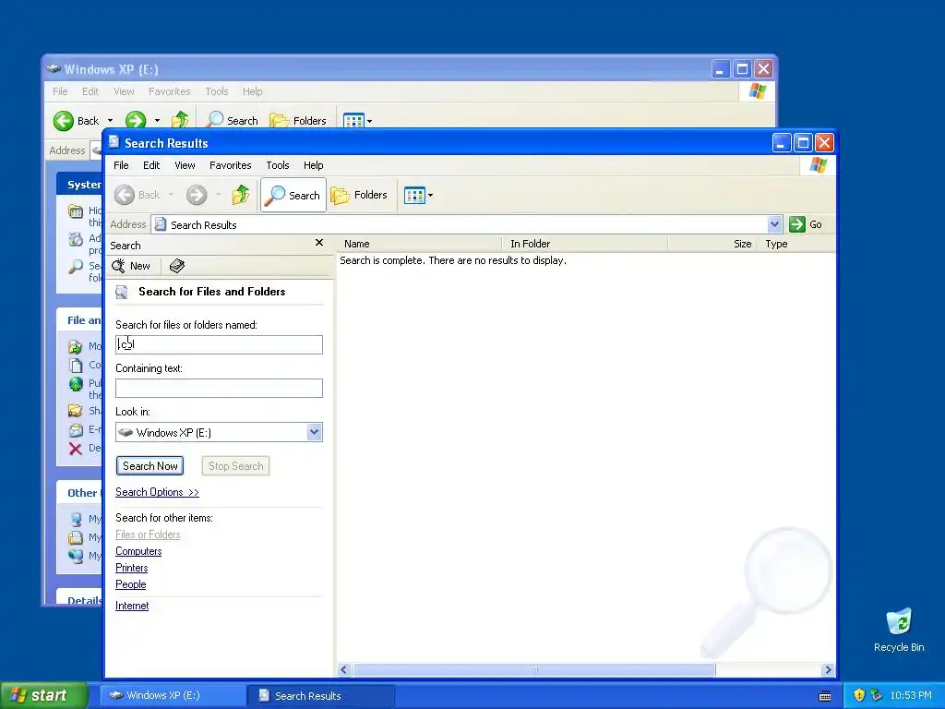Click Search in the Windows XP (E:) window toolbar
Screen dimensions: 945x709
point(232,121)
